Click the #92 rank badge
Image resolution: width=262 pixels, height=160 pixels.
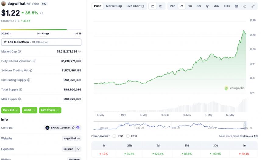pyautogui.click(x=44, y=4)
